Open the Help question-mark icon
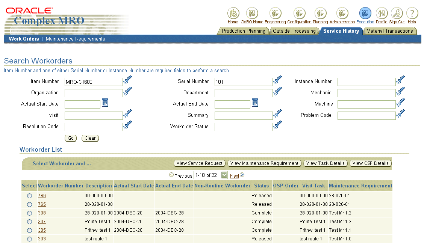 (x=412, y=13)
